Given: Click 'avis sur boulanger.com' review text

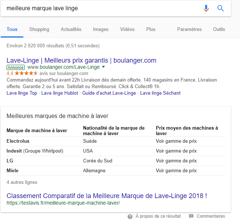Looking at the screenshot, I should pyautogui.click(x=64, y=74).
